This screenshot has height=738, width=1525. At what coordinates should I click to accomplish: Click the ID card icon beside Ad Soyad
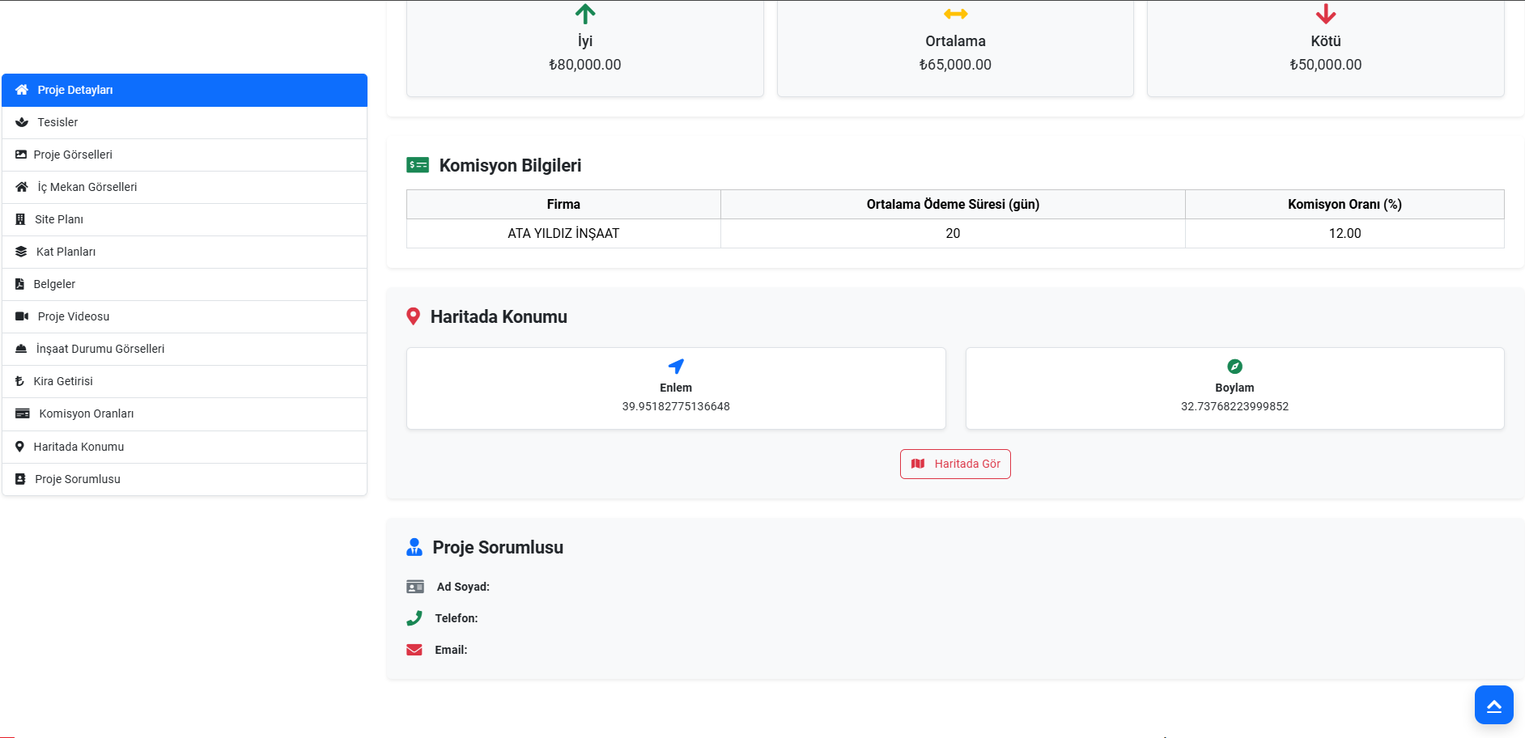pos(415,587)
